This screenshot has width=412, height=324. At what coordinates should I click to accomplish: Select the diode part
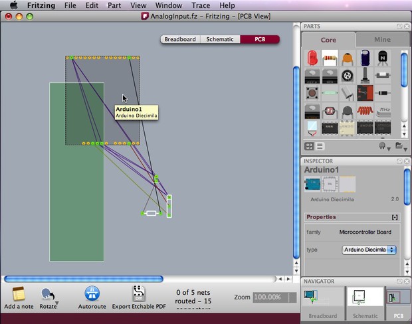tap(383, 93)
